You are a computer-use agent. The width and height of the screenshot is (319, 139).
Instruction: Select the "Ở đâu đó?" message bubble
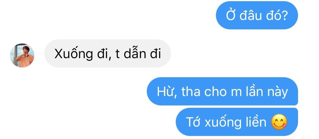(x=257, y=15)
